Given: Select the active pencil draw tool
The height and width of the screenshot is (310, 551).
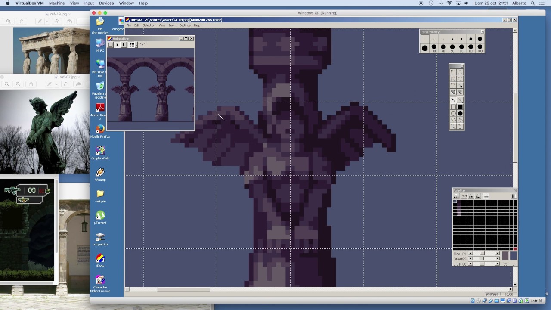Looking at the screenshot, I should (453, 100).
